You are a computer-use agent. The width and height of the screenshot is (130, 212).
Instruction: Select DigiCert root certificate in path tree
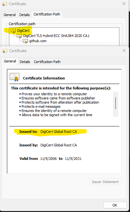coord(23,31)
